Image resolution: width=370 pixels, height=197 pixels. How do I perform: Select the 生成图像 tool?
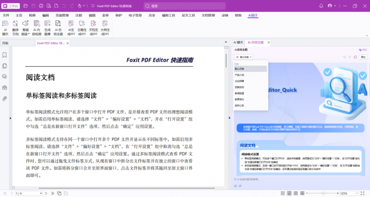tap(47, 28)
